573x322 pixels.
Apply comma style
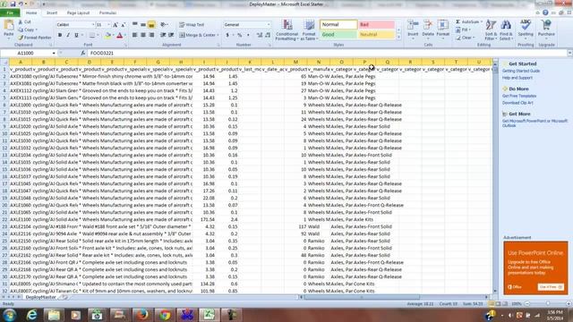248,35
